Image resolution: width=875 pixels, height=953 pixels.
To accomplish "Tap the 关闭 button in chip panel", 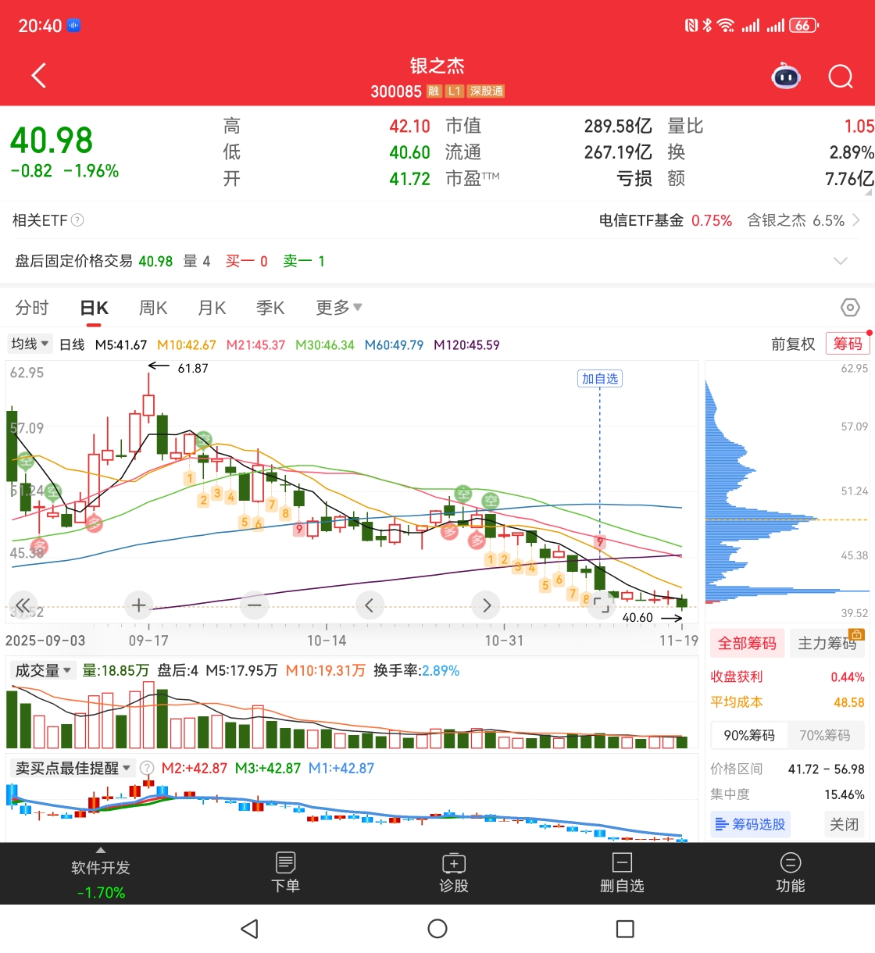I will tap(844, 824).
